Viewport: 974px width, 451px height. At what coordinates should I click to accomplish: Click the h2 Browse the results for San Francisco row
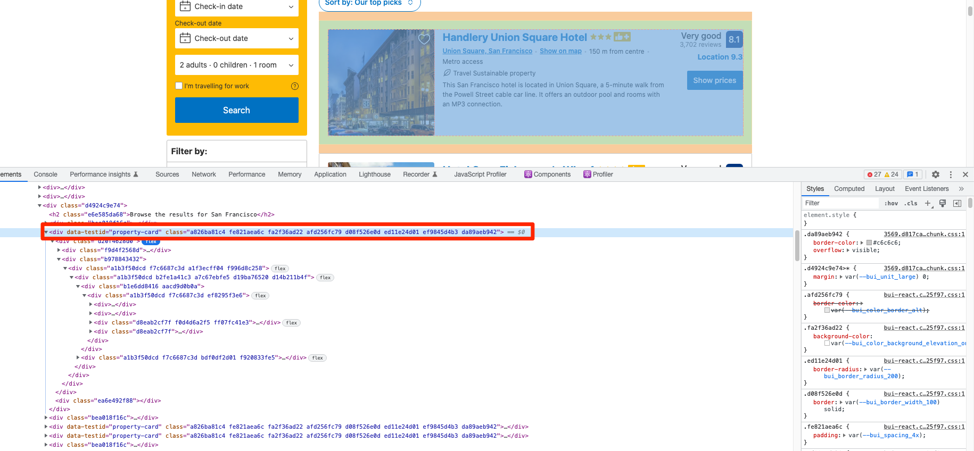(162, 215)
